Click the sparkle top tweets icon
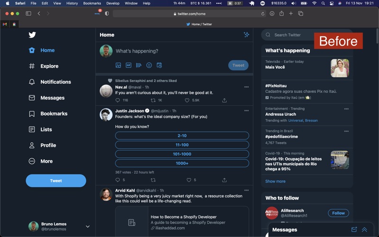This screenshot has height=237, width=379. click(x=246, y=35)
